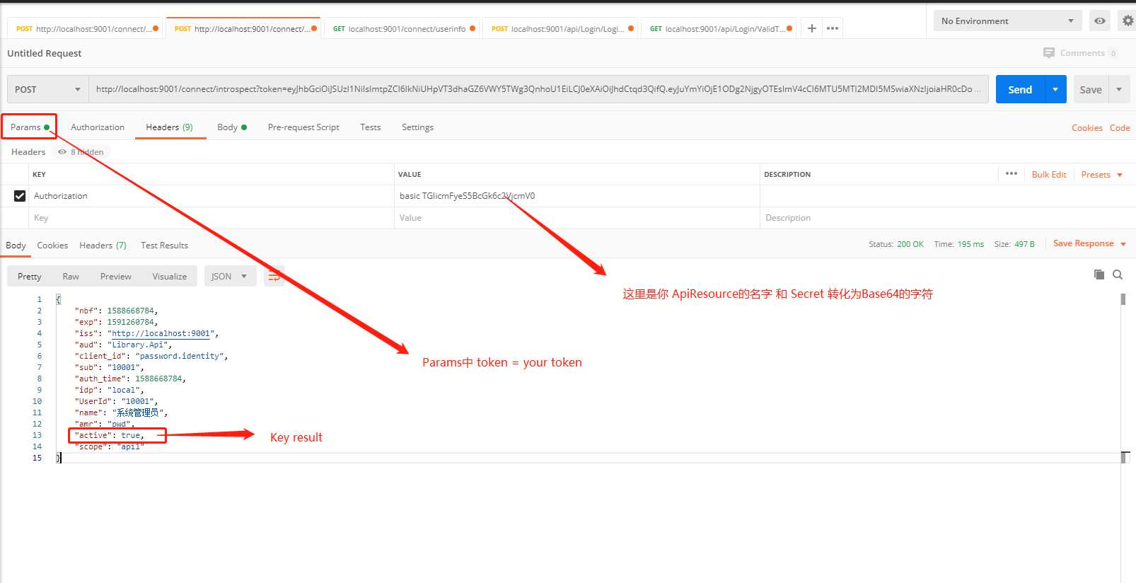Click the Untitled Request title
The height and width of the screenshot is (583, 1136).
pyautogui.click(x=45, y=53)
